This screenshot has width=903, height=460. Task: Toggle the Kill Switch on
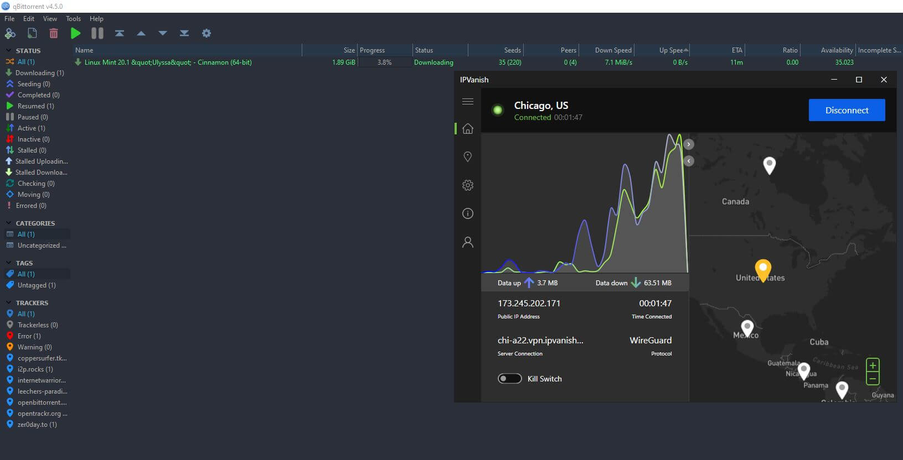(x=509, y=379)
